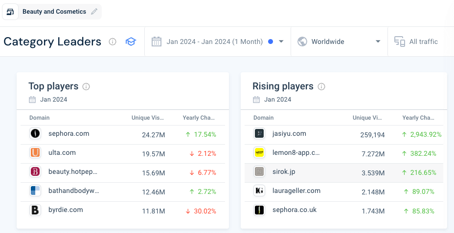Click the byrdie.com favicon
Screen dimensions: 454x233
pyautogui.click(x=35, y=210)
